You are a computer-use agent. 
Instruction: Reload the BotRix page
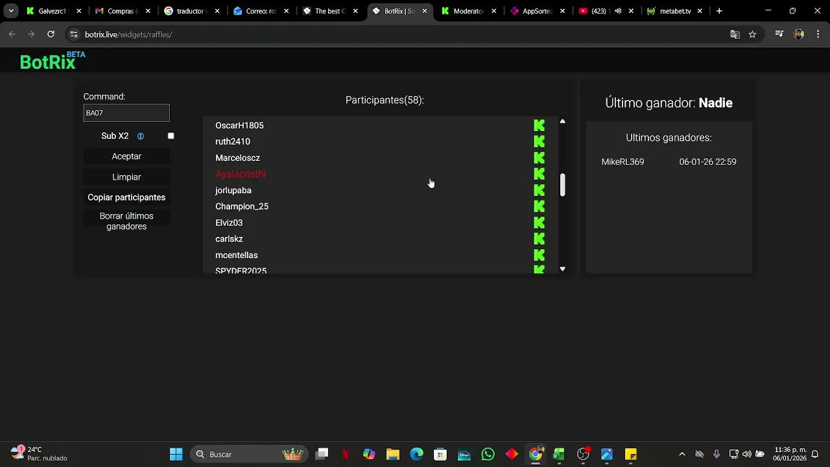point(51,34)
